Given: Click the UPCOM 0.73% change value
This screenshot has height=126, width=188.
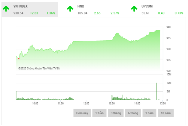Looking at the screenshot, I should [x=179, y=13].
